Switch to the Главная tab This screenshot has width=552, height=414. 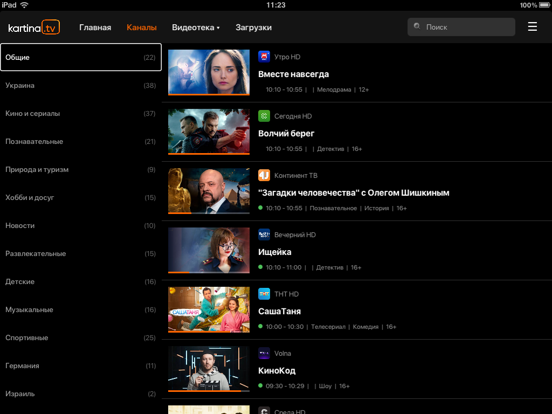point(95,27)
